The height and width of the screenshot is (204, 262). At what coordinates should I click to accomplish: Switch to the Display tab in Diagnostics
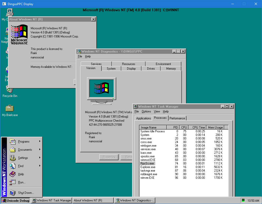point(131,69)
